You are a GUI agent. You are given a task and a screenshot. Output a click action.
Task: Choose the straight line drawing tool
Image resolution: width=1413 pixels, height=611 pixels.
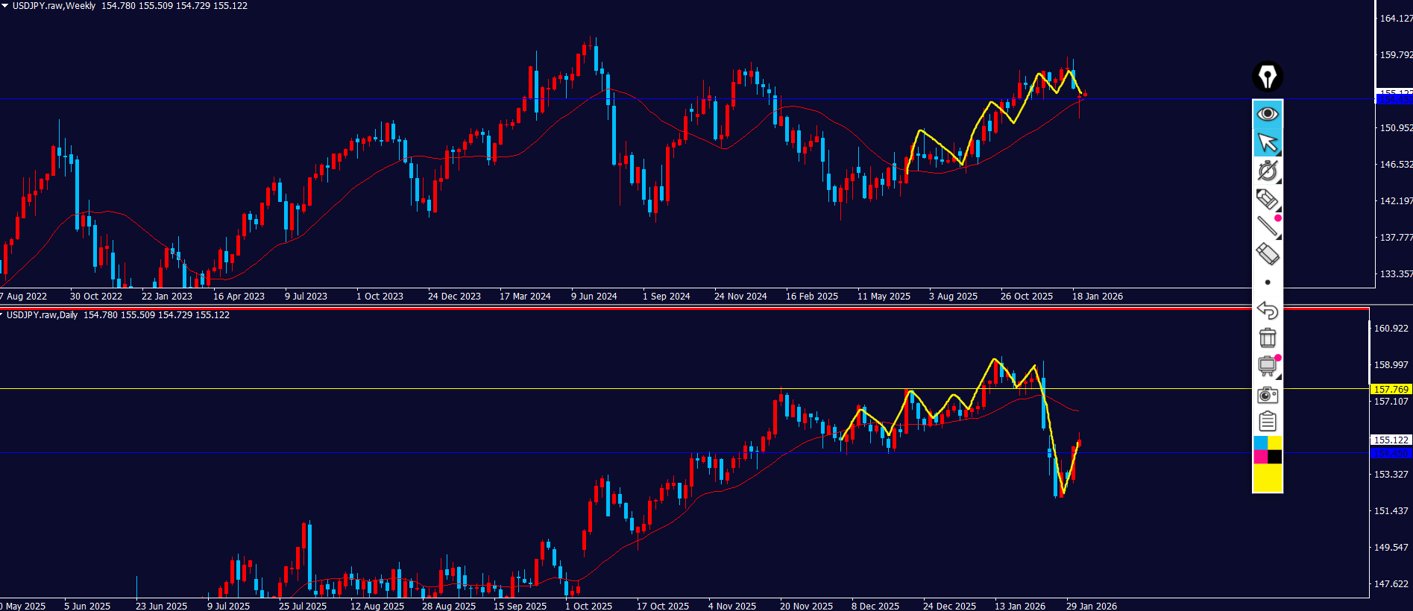click(1267, 227)
